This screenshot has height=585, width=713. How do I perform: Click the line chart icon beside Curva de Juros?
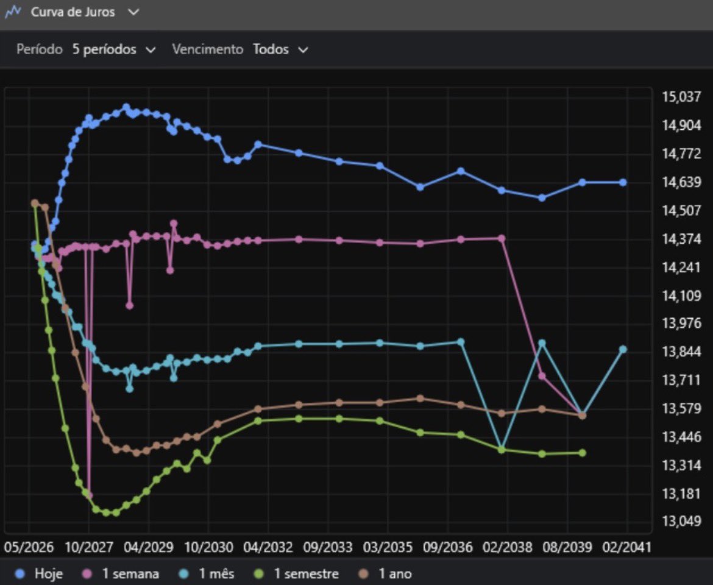coord(13,12)
